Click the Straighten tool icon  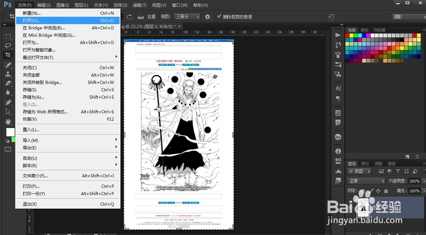click(x=141, y=17)
